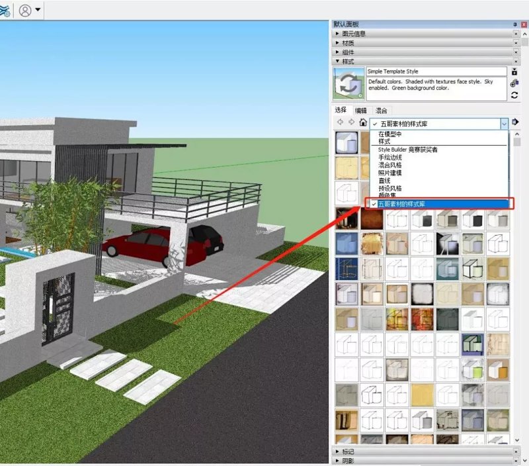The image size is (529, 466).
Task: Choose 照片建模 from the dropdown list
Action: [390, 173]
